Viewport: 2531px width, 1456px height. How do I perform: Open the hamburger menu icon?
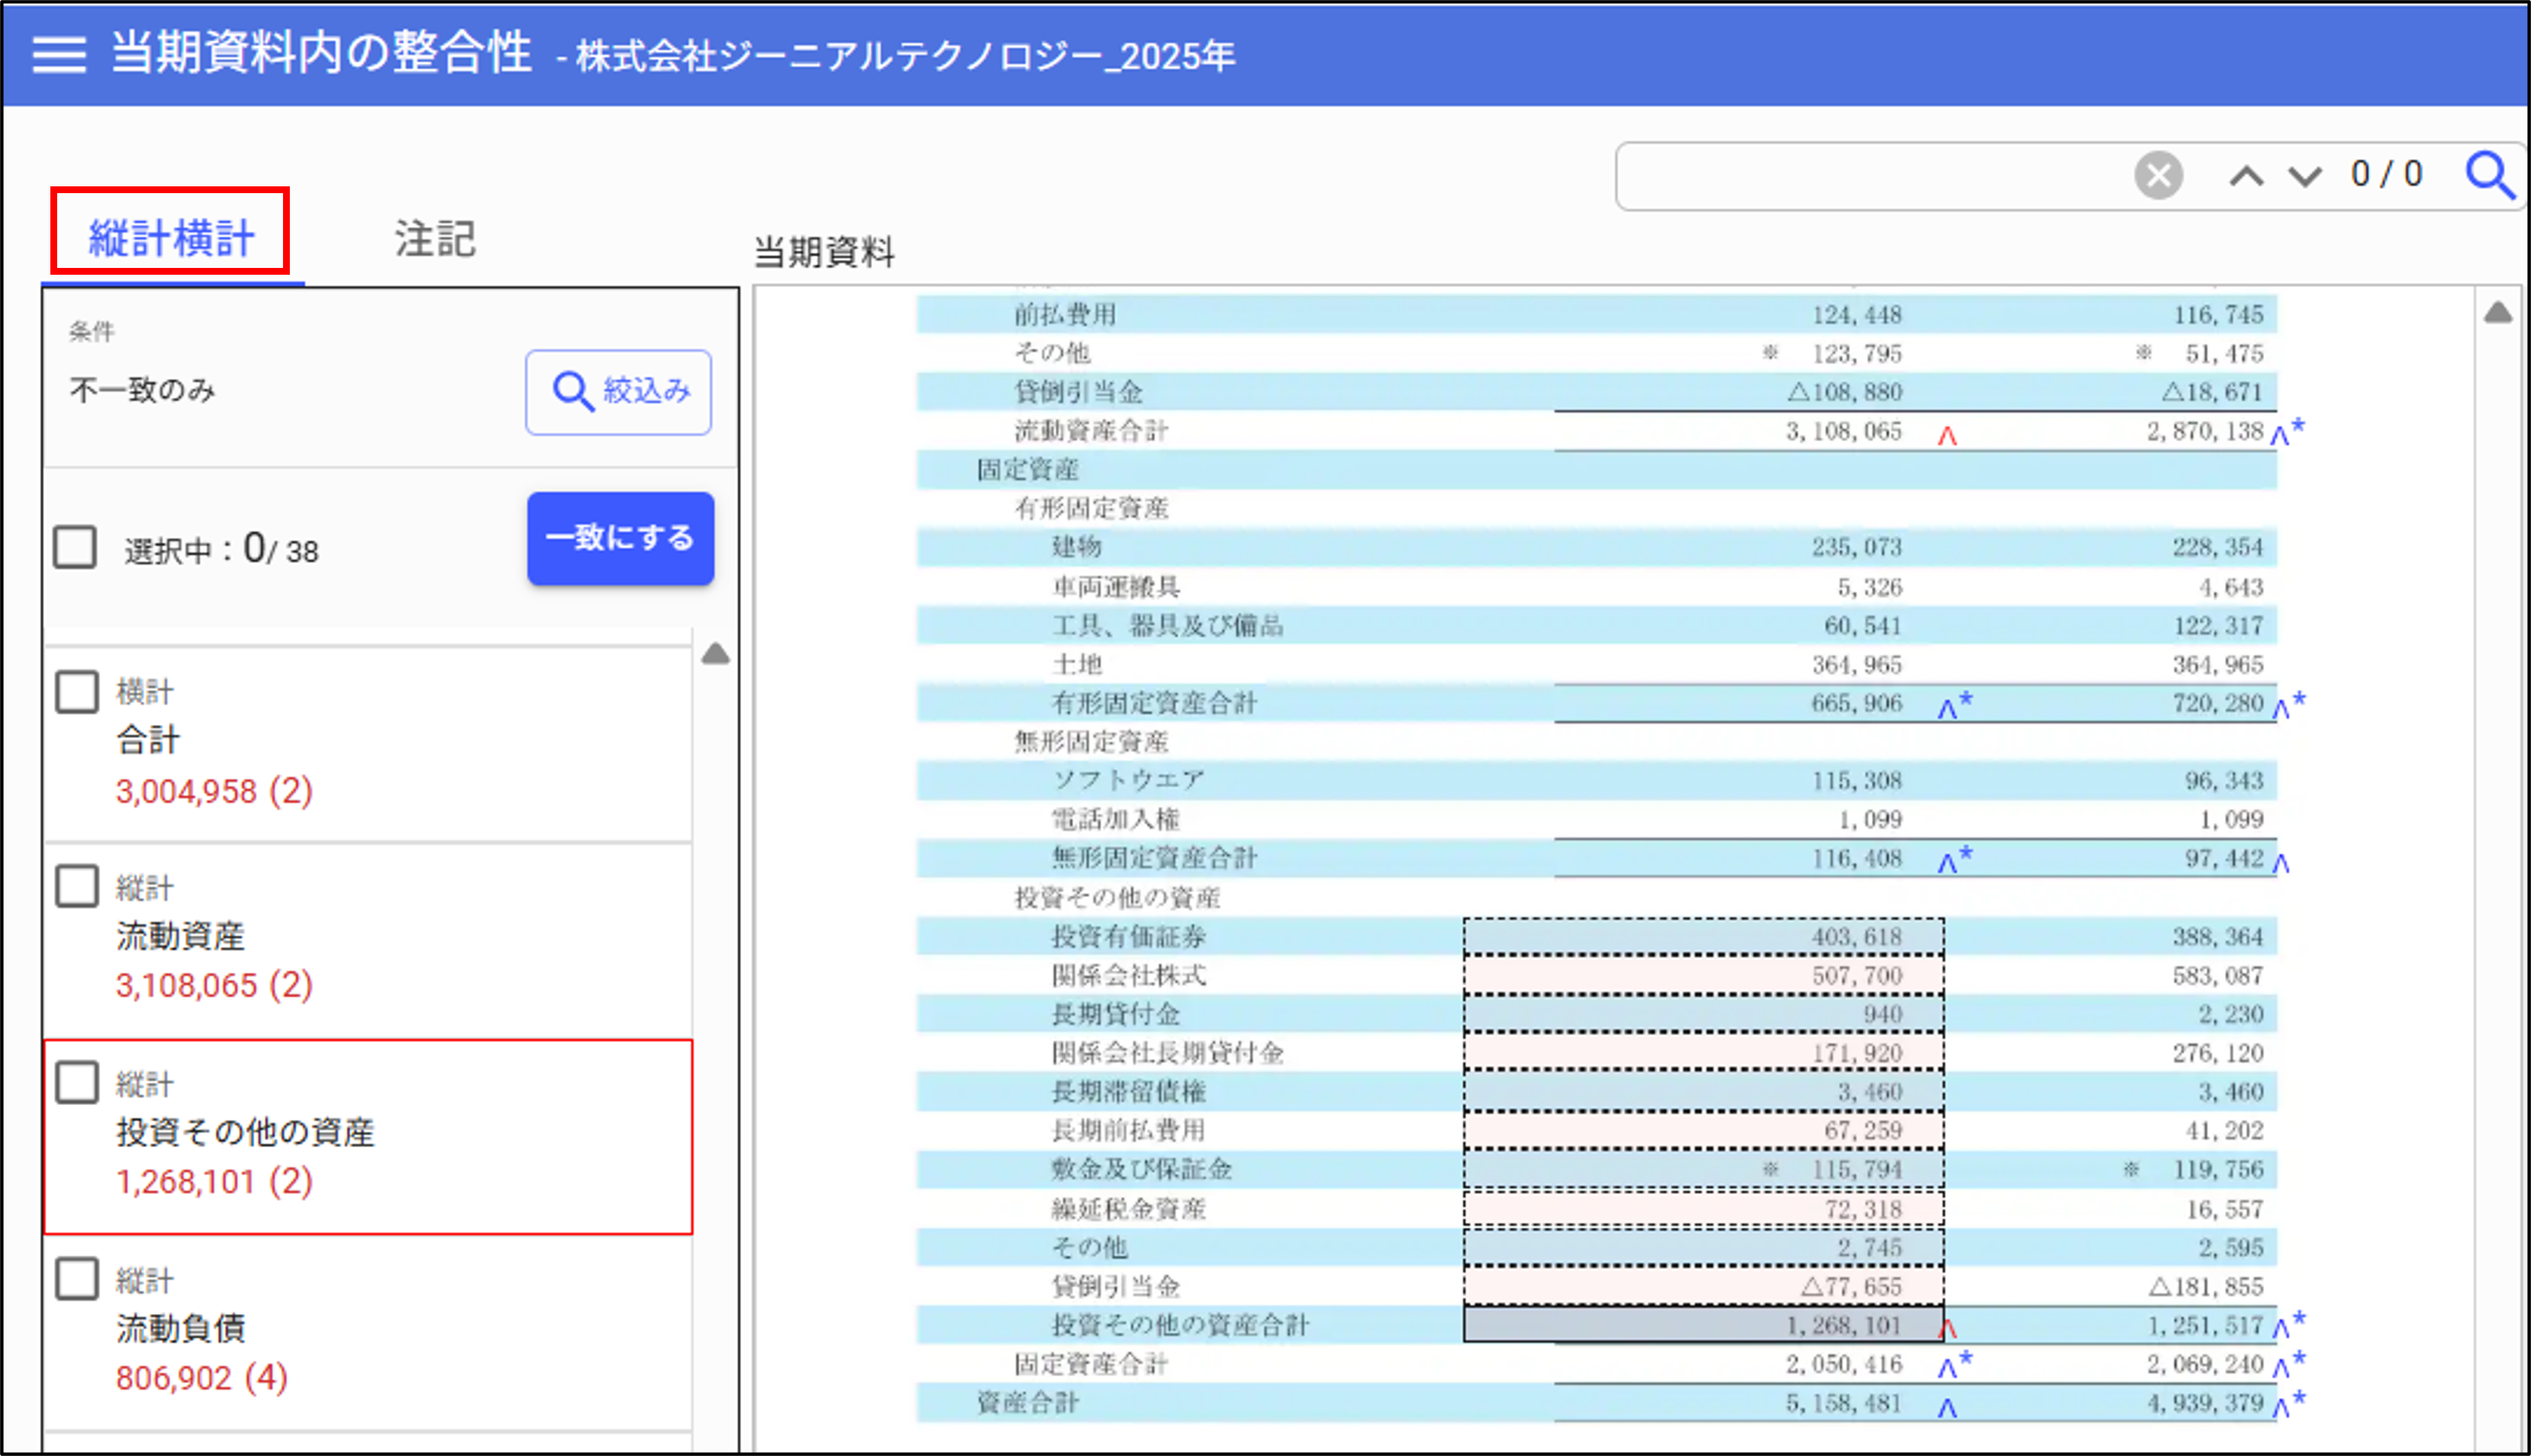point(58,54)
